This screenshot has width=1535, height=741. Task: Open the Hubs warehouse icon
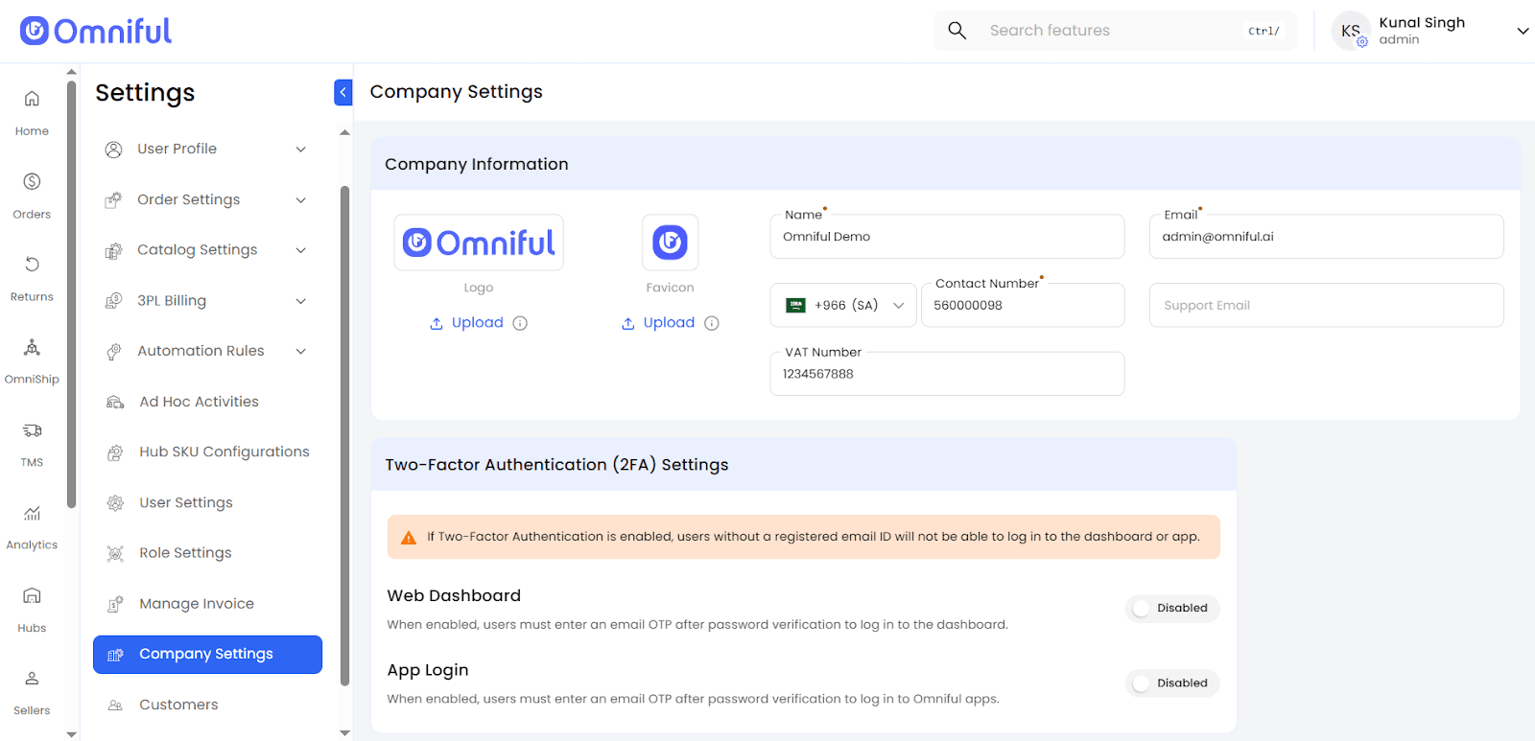click(x=32, y=608)
